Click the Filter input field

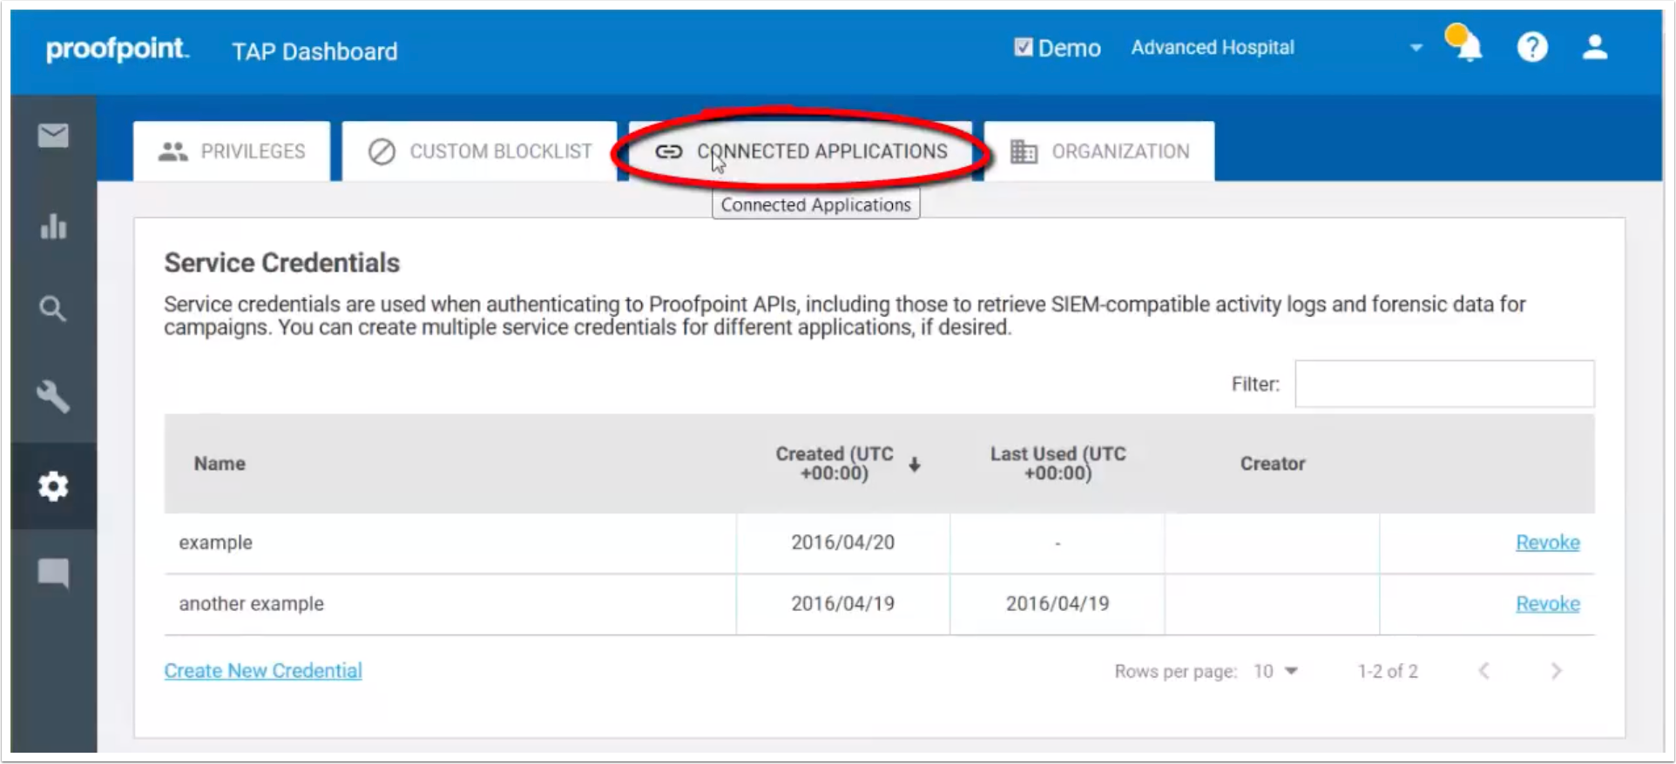1444,384
